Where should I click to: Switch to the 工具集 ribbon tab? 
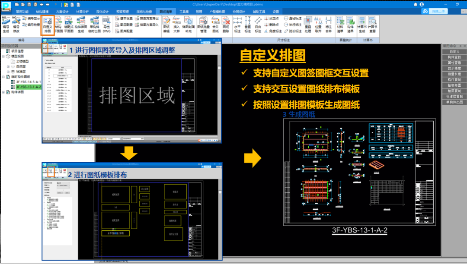pos(184,12)
